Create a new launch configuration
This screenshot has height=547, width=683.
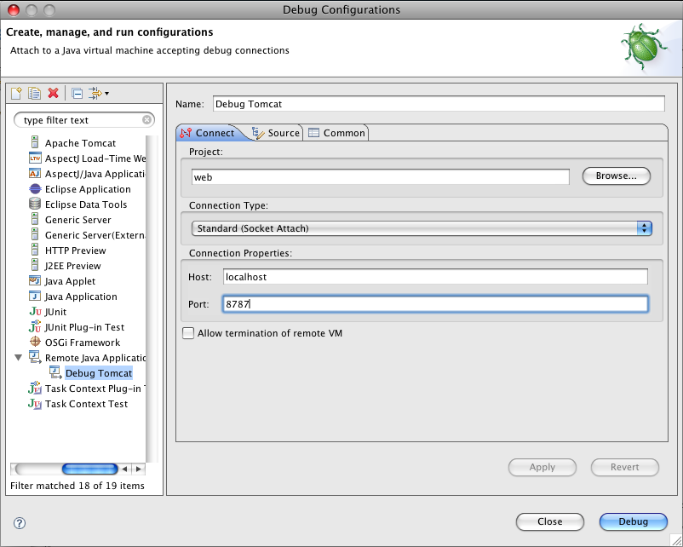pos(16,93)
